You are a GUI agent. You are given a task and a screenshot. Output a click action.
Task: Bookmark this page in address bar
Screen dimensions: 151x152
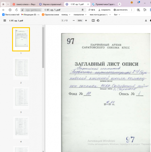click(82, 10)
